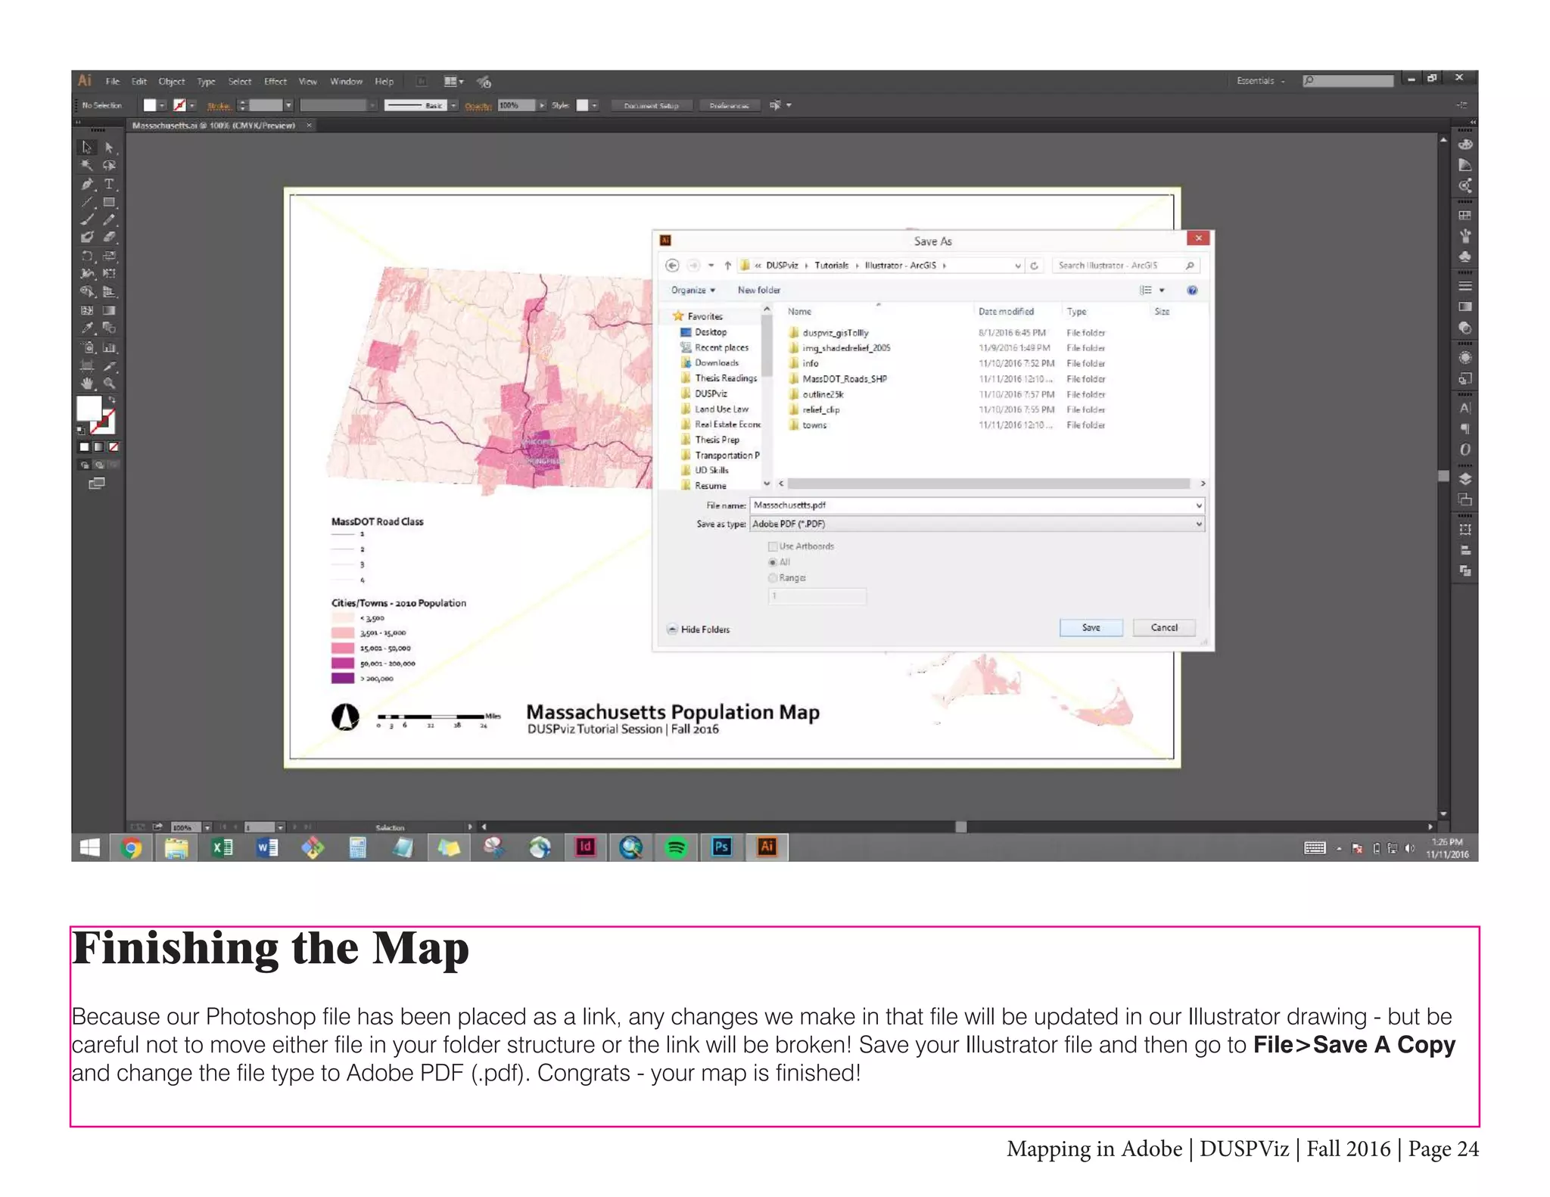Select the Eraser tool

109,238
